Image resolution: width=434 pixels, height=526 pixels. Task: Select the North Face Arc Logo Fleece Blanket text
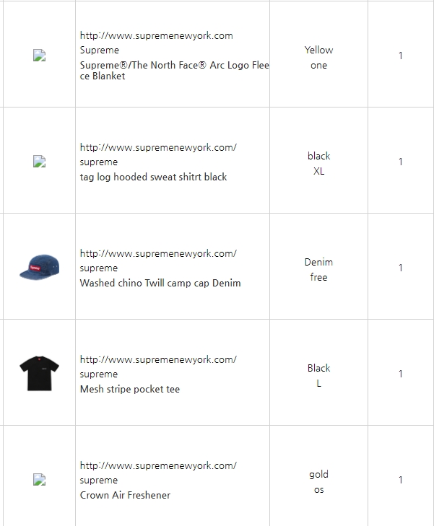(x=175, y=71)
